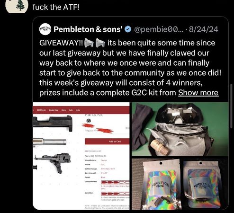Screen dimensions: 234x213
Task: Open the @pembie00 handle link
Action: [x=159, y=29]
